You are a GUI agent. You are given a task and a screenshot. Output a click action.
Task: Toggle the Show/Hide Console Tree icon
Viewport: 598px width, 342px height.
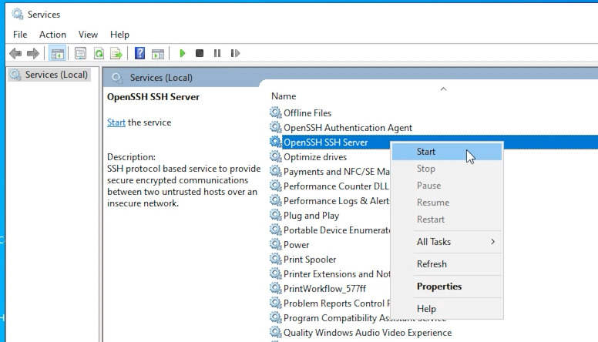pos(57,53)
